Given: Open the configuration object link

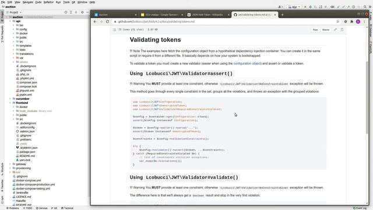Looking at the screenshot, I should (x=247, y=64).
